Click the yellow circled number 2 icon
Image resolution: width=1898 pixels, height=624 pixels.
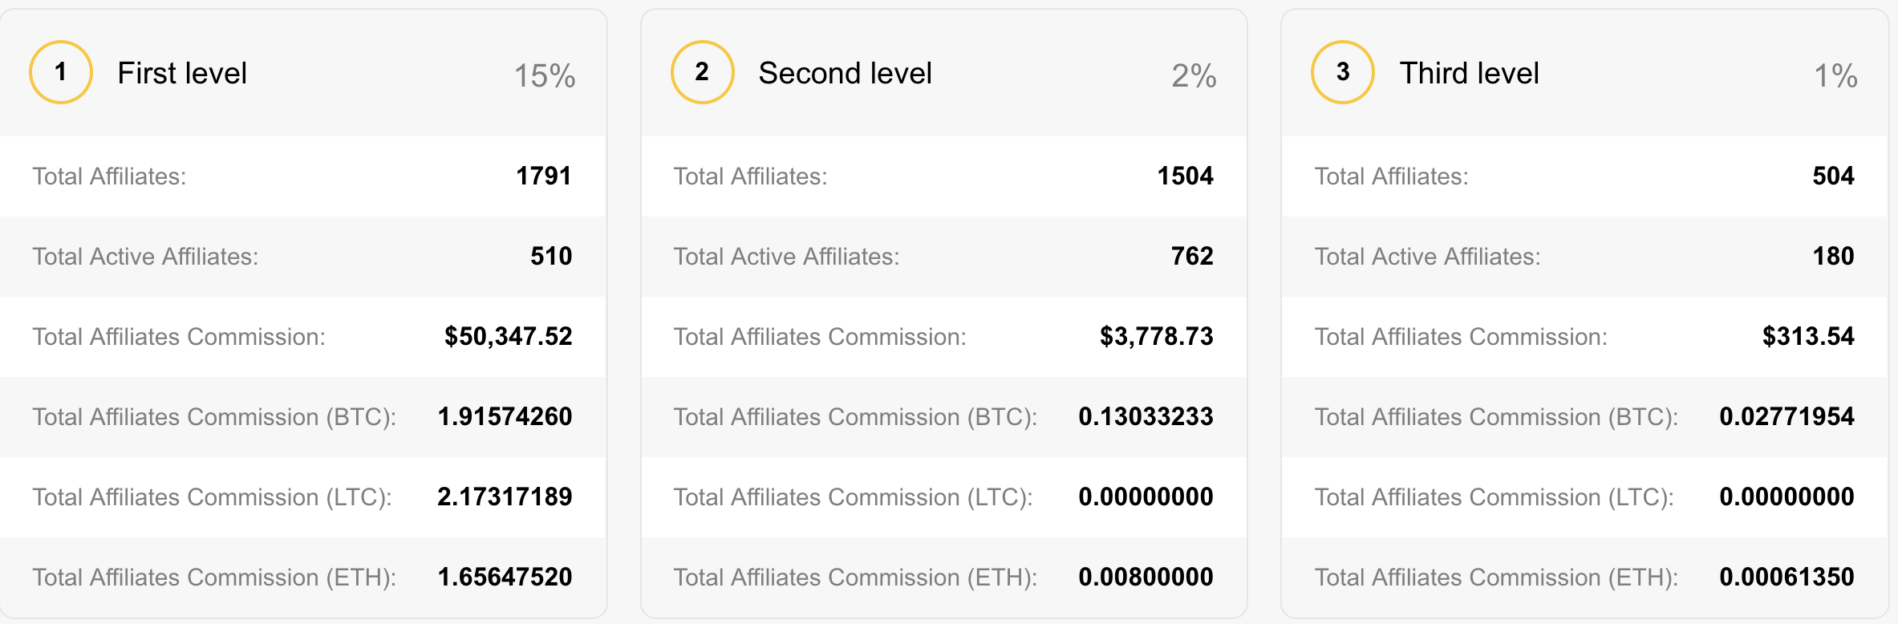(x=702, y=72)
